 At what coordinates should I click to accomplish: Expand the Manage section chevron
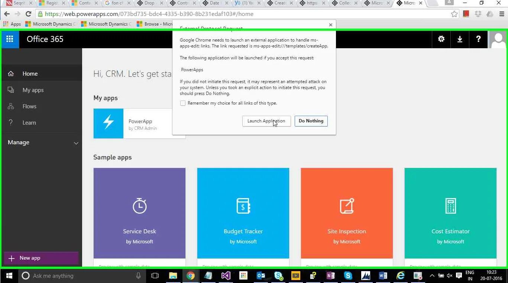point(76,143)
